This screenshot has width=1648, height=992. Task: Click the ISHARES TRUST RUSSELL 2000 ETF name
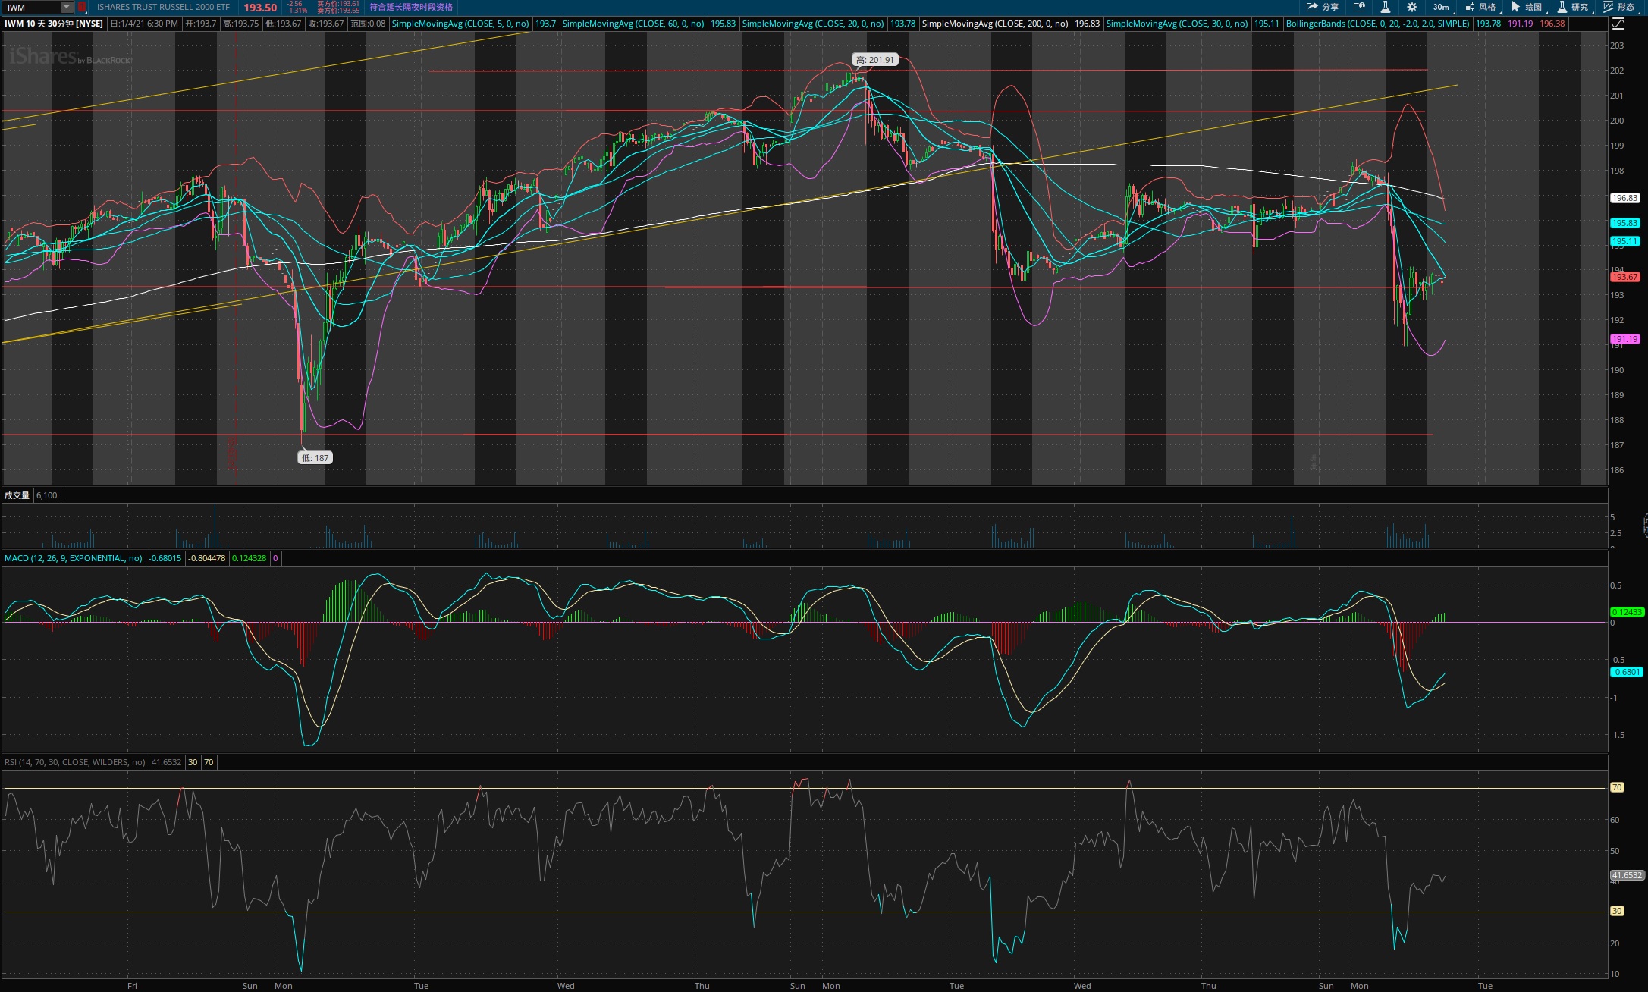163,7
